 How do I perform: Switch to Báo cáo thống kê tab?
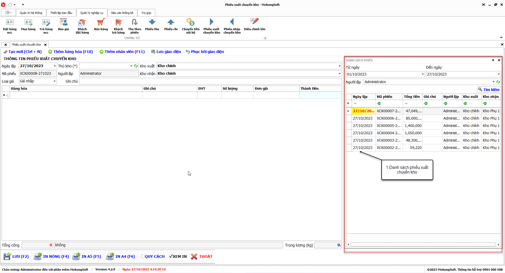(x=122, y=13)
